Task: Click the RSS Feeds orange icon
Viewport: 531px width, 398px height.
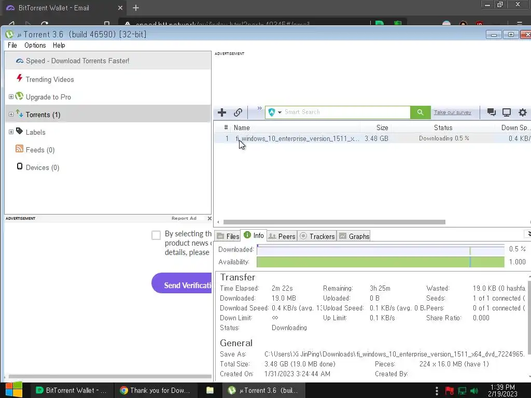Action: pos(19,149)
